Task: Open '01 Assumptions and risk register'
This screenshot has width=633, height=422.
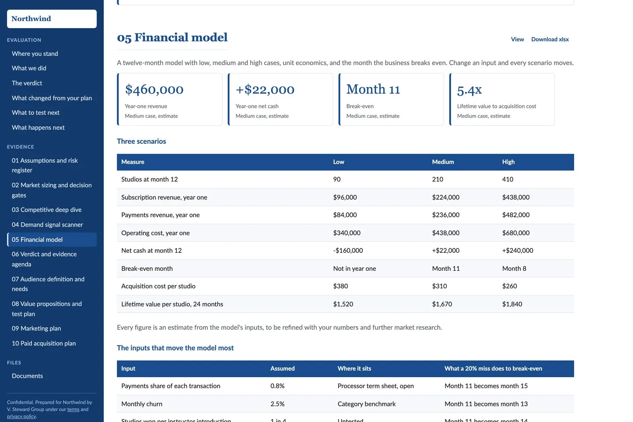Action: click(52, 165)
